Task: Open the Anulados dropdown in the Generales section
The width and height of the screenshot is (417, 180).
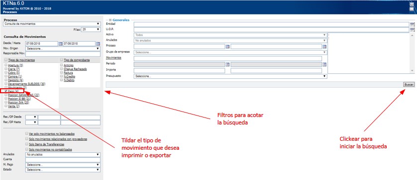Action: (230, 41)
